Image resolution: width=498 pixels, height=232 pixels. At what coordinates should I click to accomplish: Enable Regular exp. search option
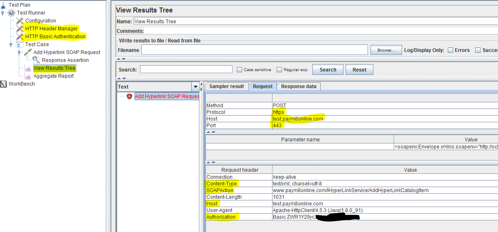tap(279, 69)
